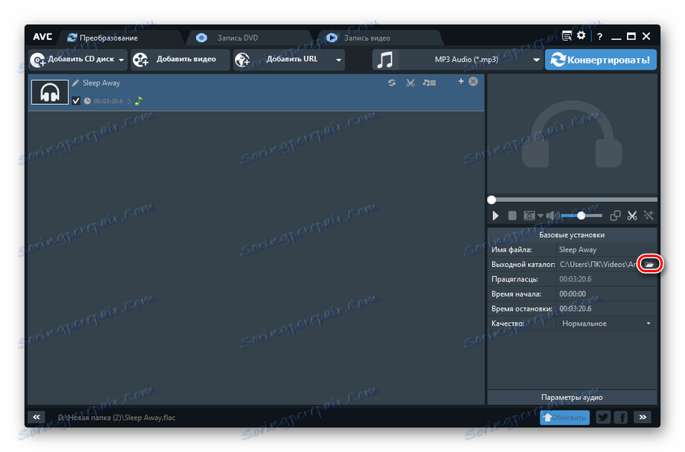Viewport: 685px width, 452px height.
Task: Open the playlist menu icon in title bar
Action: [566, 36]
